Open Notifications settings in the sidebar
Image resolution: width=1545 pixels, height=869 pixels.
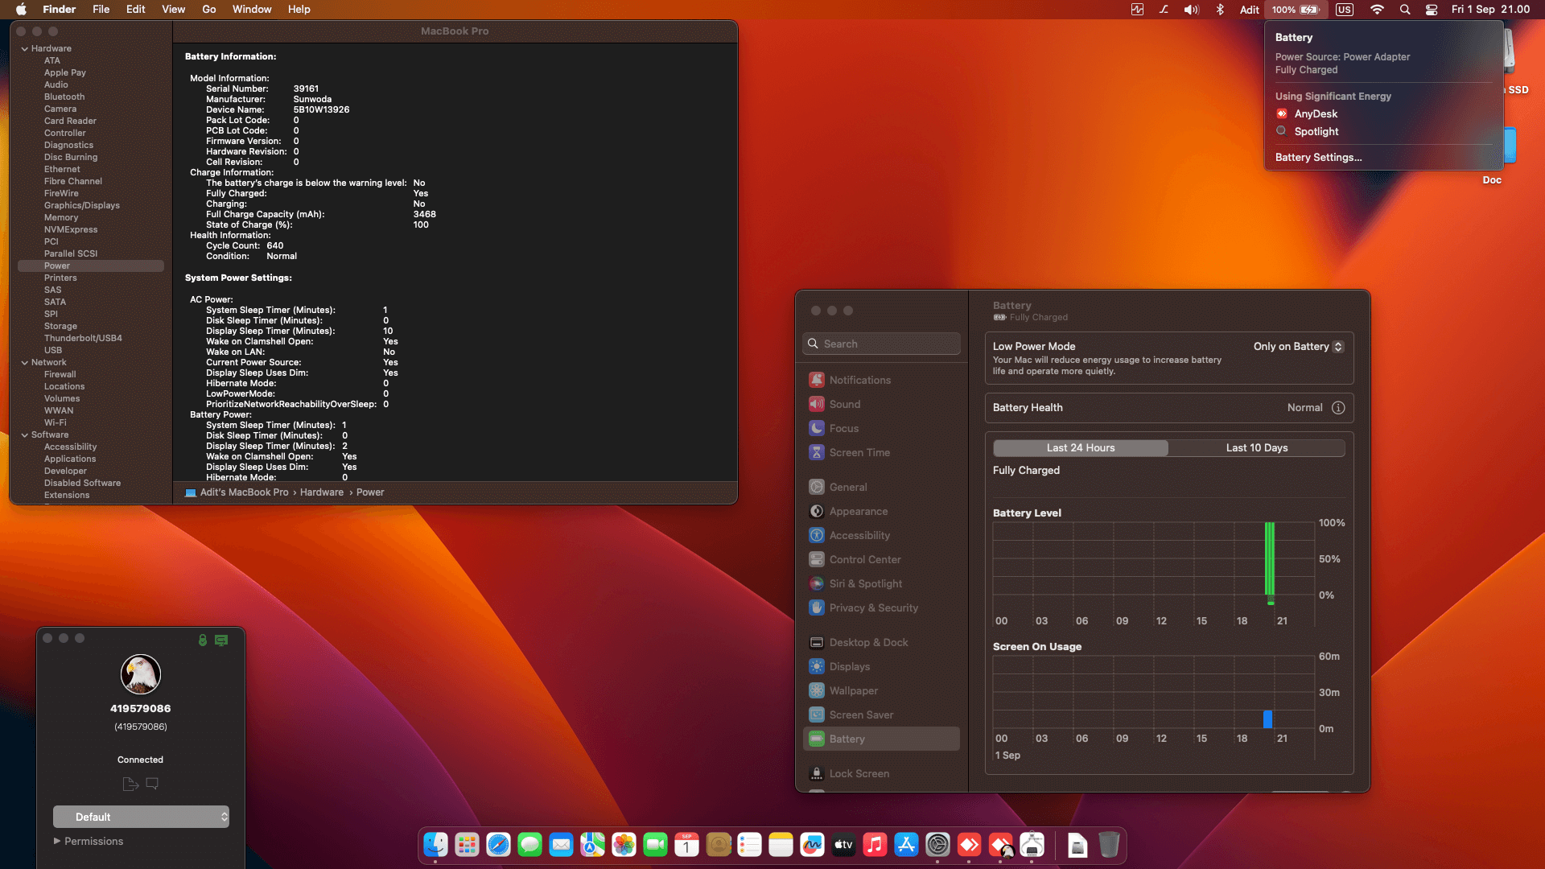click(x=860, y=379)
